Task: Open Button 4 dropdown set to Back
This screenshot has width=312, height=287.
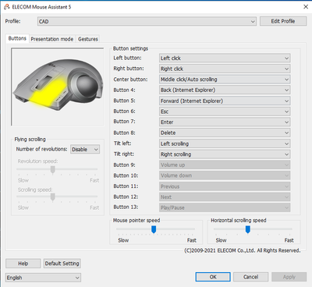Action: 225,90
